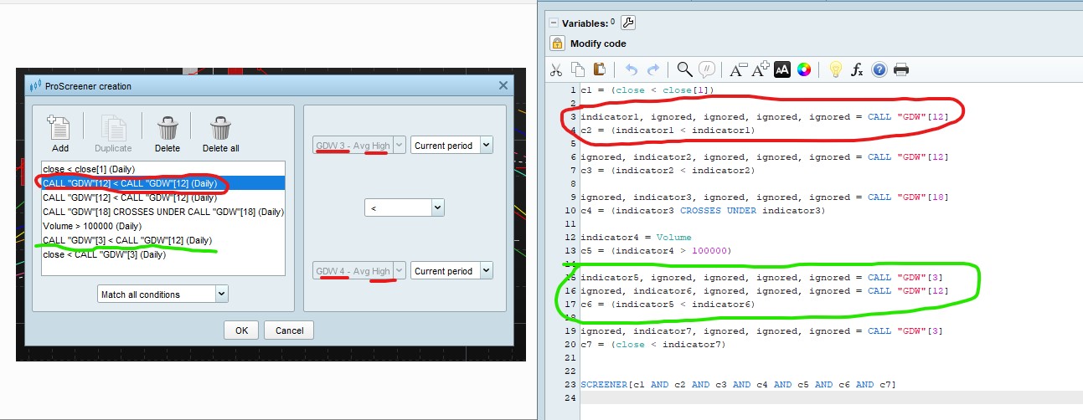Undo last edit with the blue back arrow

click(x=632, y=69)
